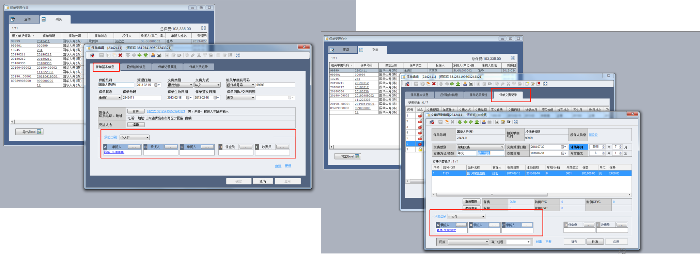Click the printer icon in the left 保单编辑 toolbar
The height and width of the screenshot is (264, 700).
(159, 55)
